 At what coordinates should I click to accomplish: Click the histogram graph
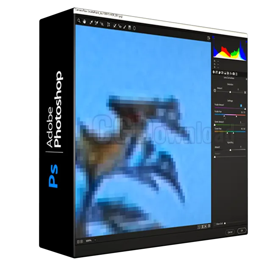(230, 51)
